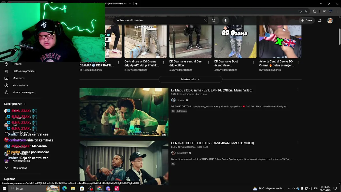Click the Explorar heading in sidebar
The height and width of the screenshot is (192, 341).
click(10, 179)
